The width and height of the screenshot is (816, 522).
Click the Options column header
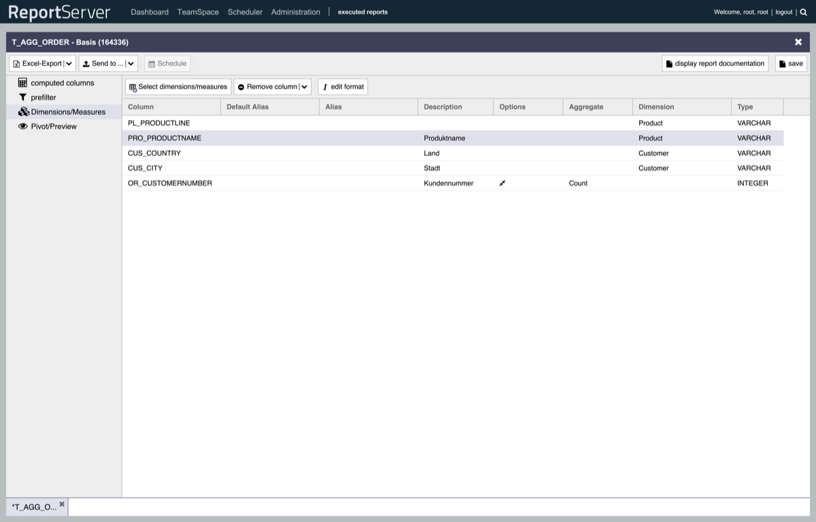click(528, 107)
